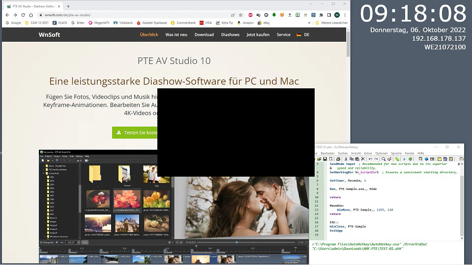
Task: Open Bearbeiten menu in SciTE
Action: pyautogui.click(x=327, y=153)
